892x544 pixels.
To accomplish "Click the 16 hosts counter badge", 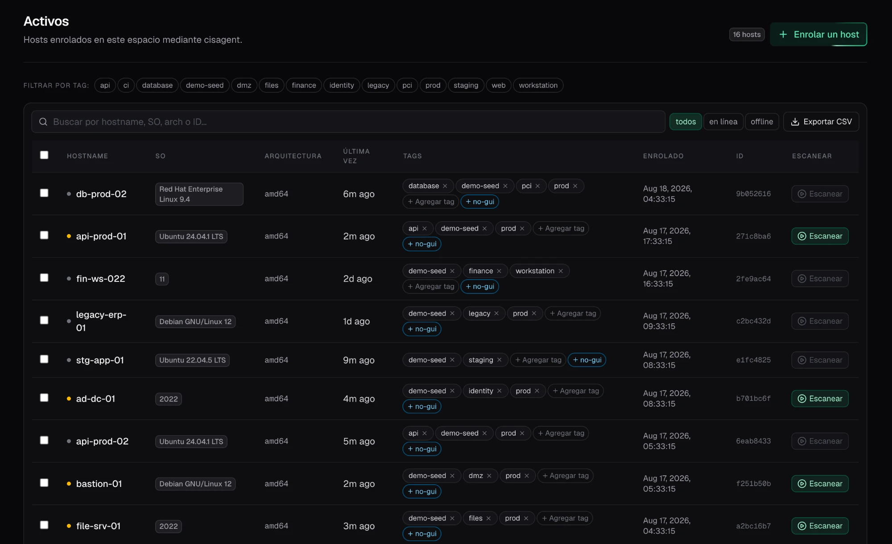I will click(747, 34).
